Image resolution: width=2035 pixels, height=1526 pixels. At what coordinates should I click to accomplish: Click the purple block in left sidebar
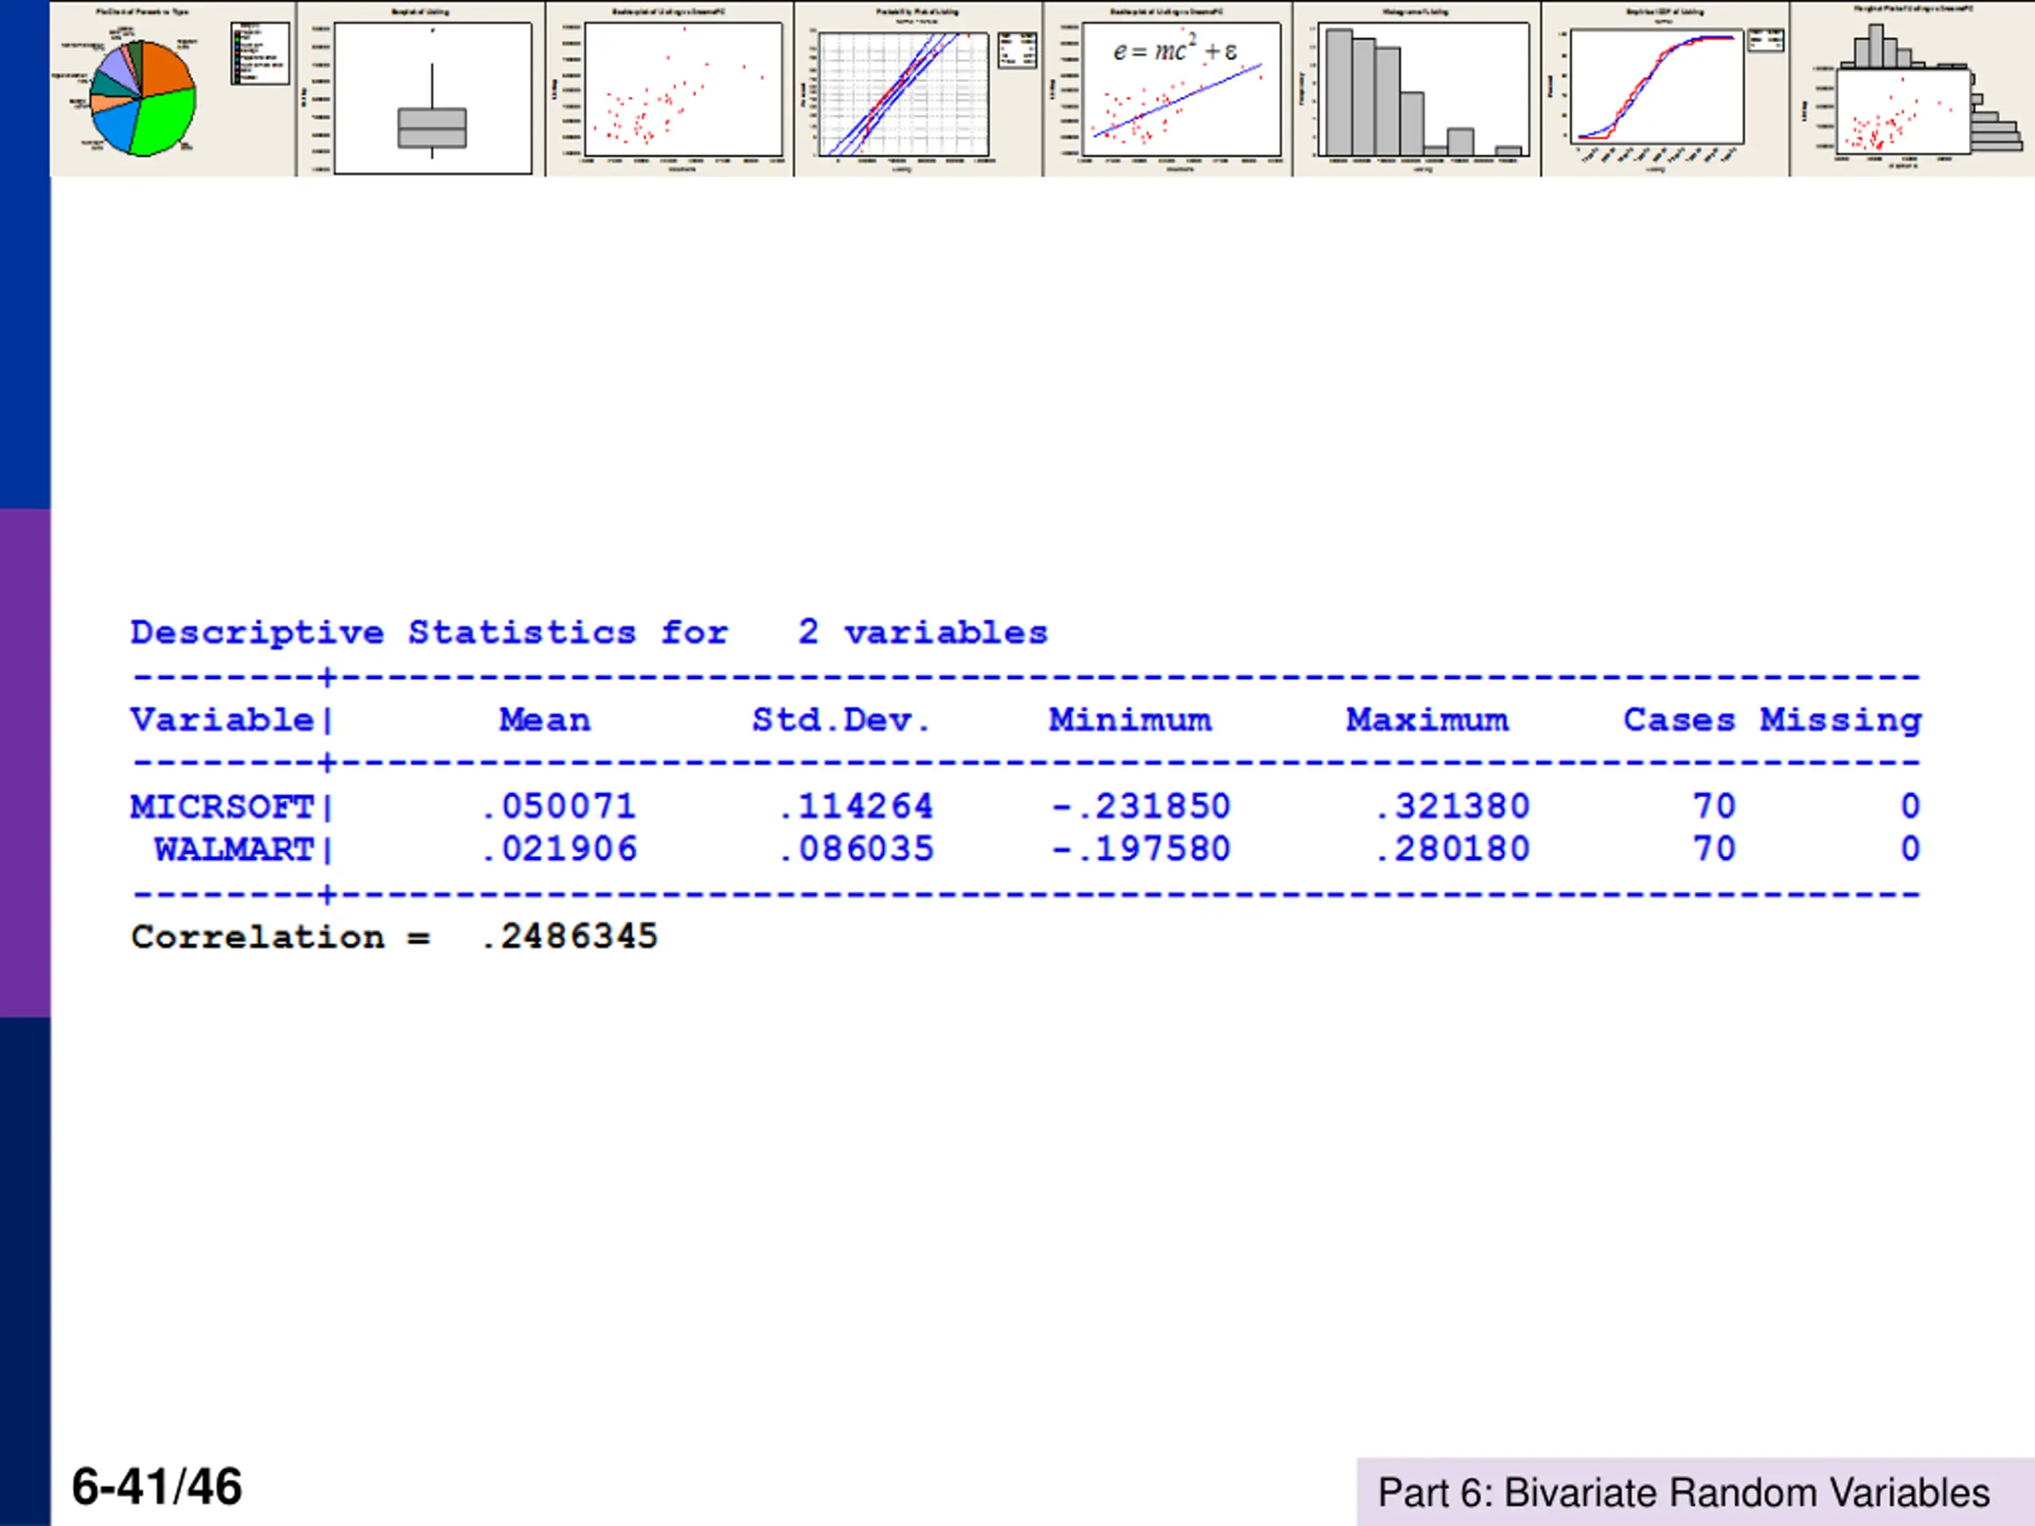pyautogui.click(x=25, y=764)
